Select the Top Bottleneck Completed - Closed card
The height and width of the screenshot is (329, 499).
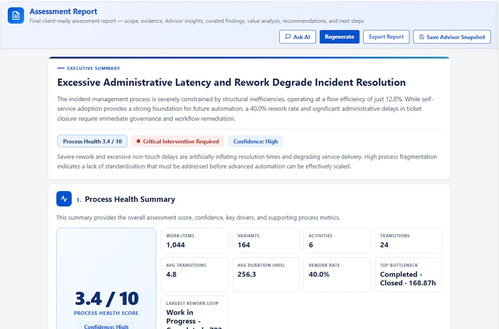[408, 275]
